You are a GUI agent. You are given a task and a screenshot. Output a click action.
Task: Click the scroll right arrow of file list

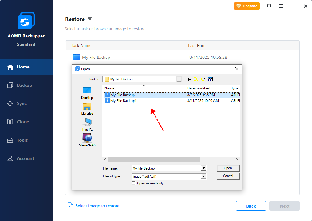pyautogui.click(x=237, y=159)
